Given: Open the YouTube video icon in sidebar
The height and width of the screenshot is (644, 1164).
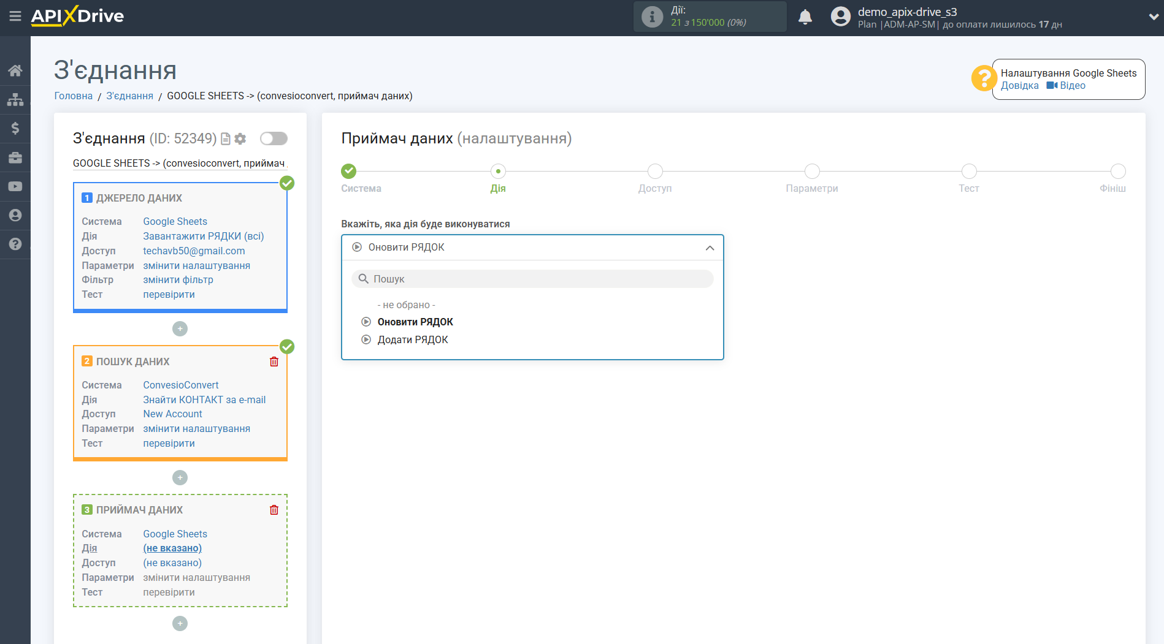Looking at the screenshot, I should click(15, 186).
